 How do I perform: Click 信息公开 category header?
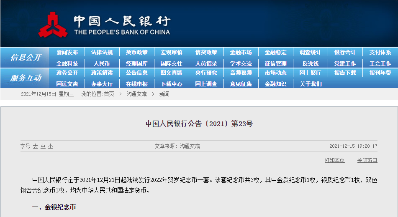click(26, 58)
